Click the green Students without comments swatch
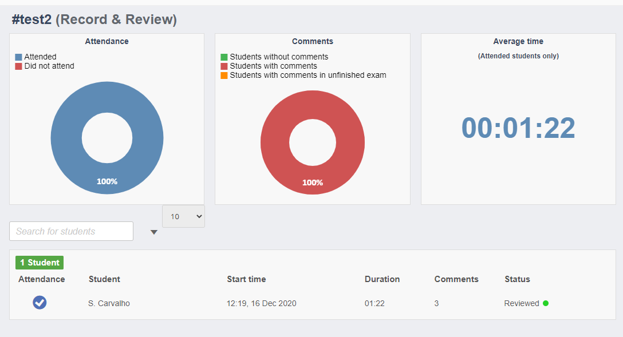 (224, 57)
